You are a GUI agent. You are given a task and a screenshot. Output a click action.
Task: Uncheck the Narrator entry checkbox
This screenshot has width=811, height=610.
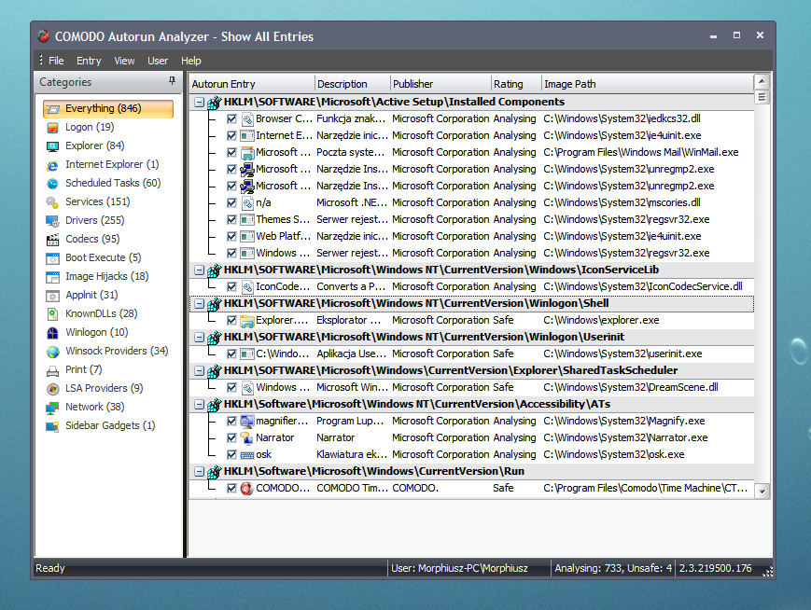[231, 437]
